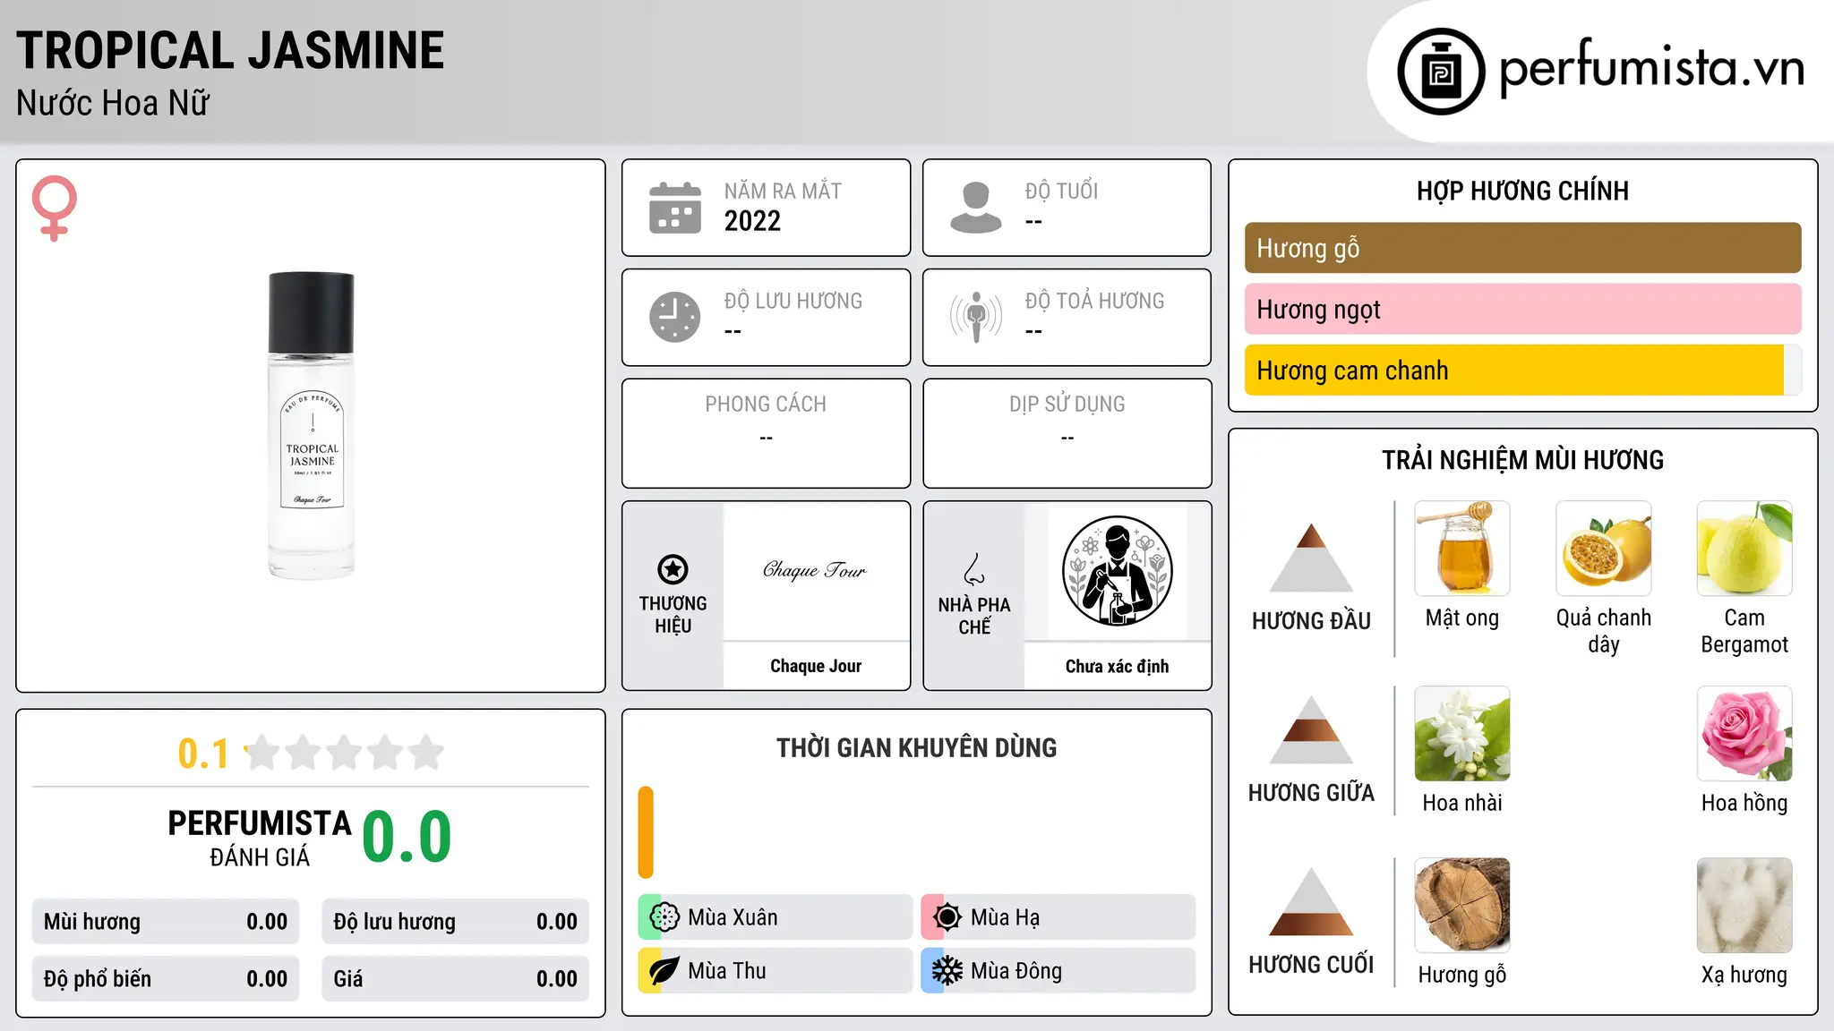Click the DỊP SỬ DỤNG occasion card
This screenshot has width=1834, height=1031.
point(1067,433)
